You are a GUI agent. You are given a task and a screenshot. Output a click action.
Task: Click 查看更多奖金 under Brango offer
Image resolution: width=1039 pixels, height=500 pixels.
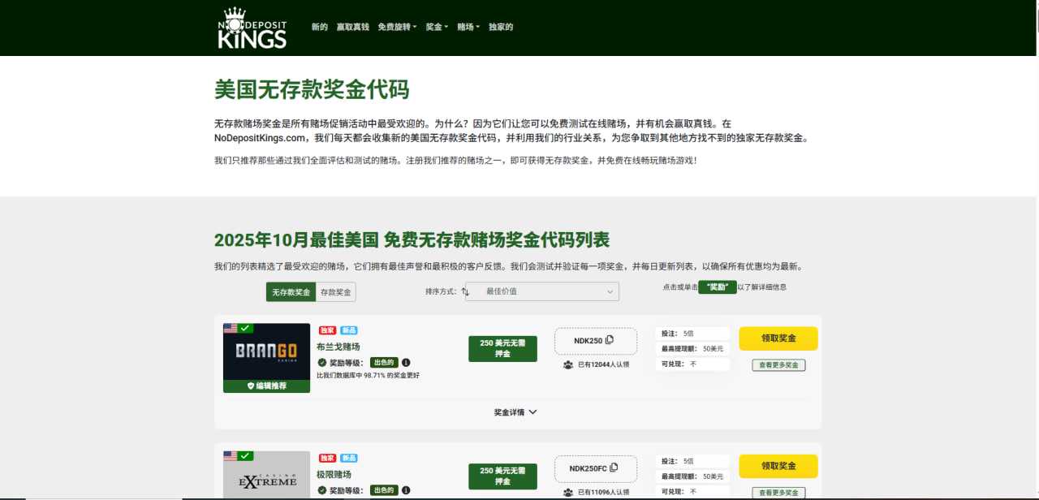click(x=778, y=365)
